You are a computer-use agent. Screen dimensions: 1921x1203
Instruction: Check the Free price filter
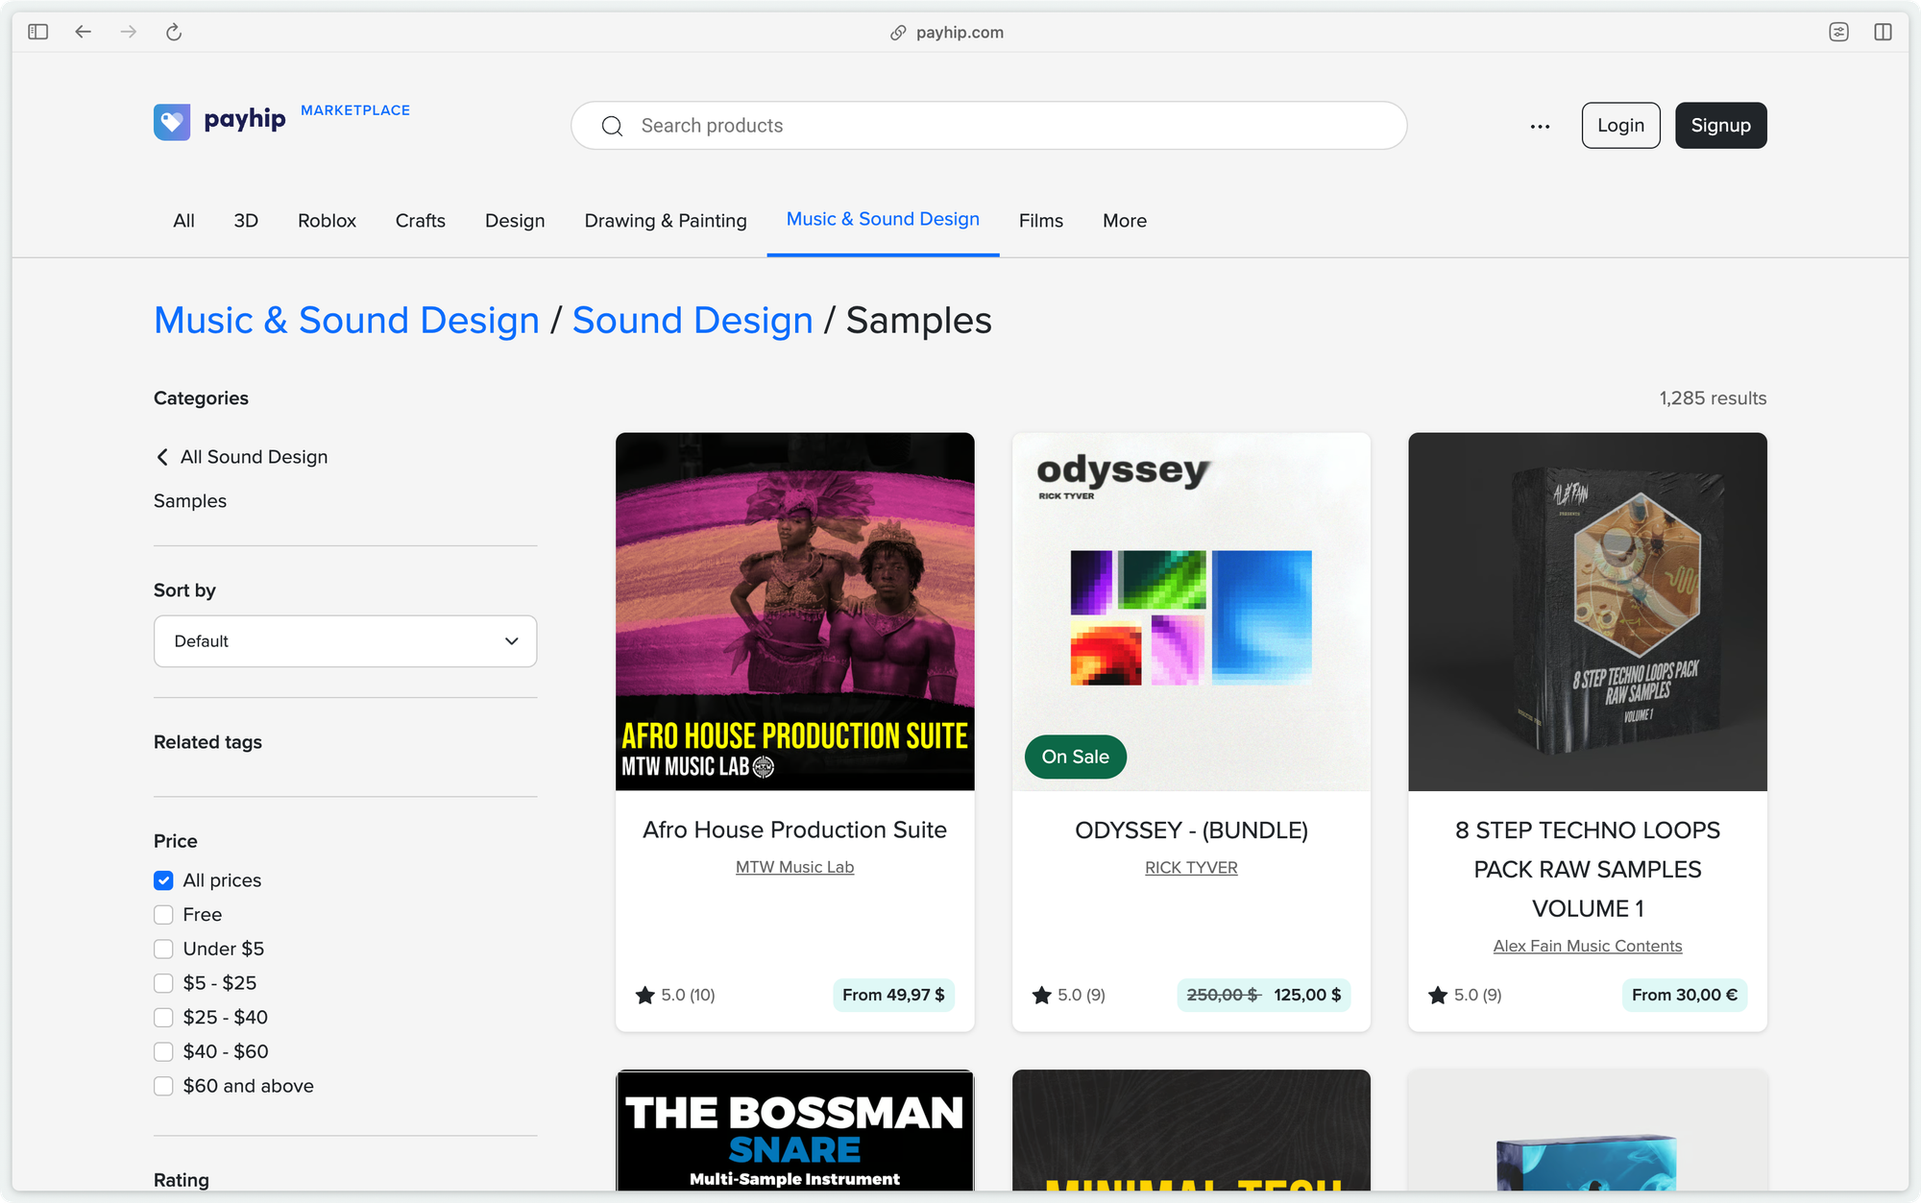point(163,915)
